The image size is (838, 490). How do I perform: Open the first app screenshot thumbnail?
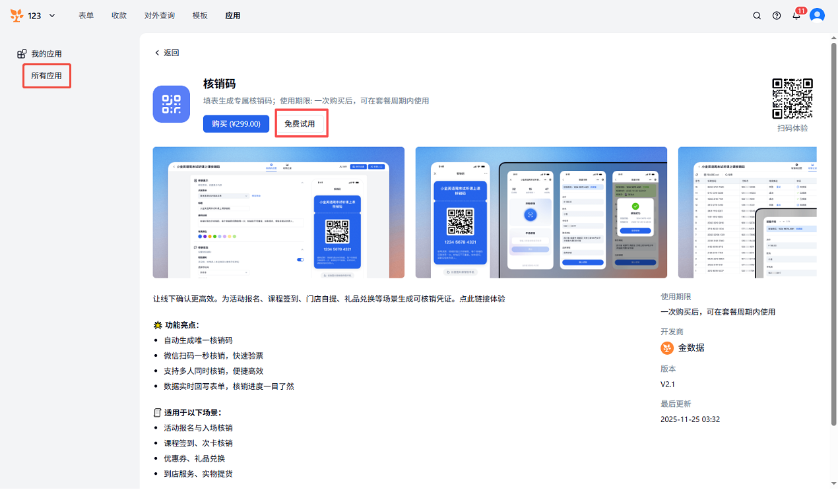pyautogui.click(x=278, y=212)
